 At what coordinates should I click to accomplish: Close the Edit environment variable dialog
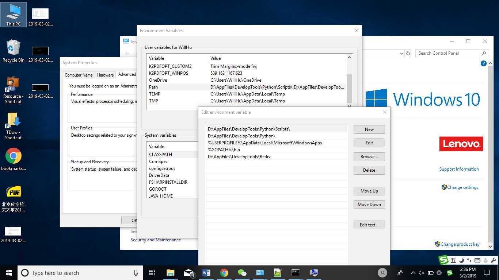(x=384, y=112)
